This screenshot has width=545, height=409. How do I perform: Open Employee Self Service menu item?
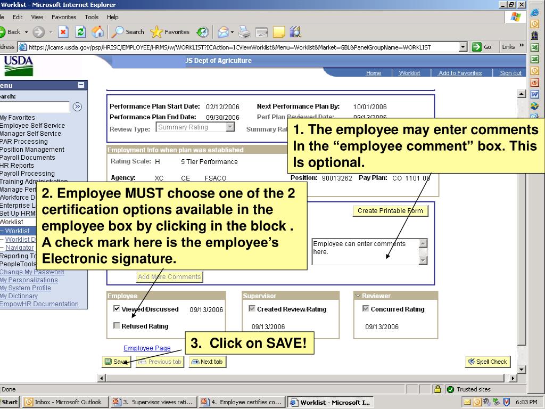click(x=32, y=126)
